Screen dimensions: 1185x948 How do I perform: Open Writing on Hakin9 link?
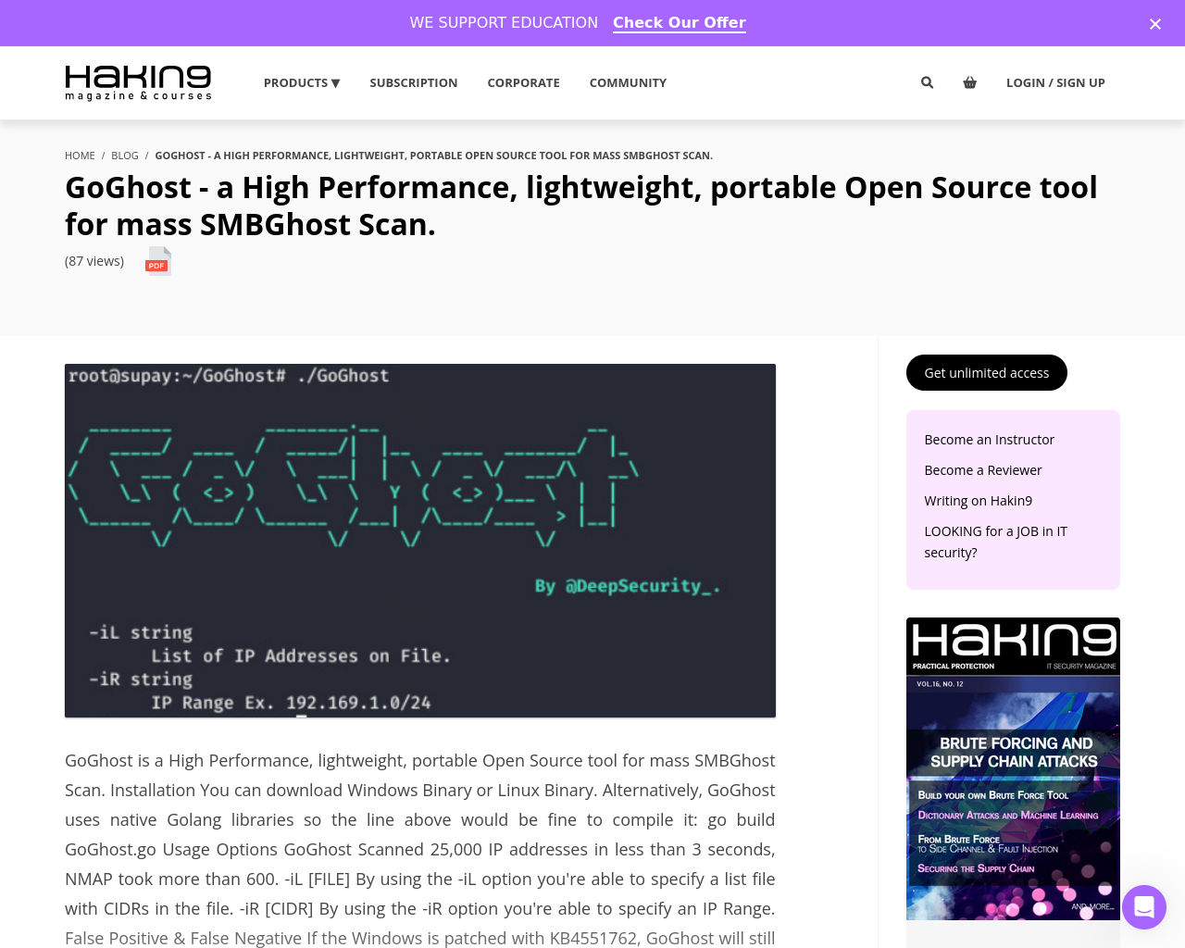(978, 501)
